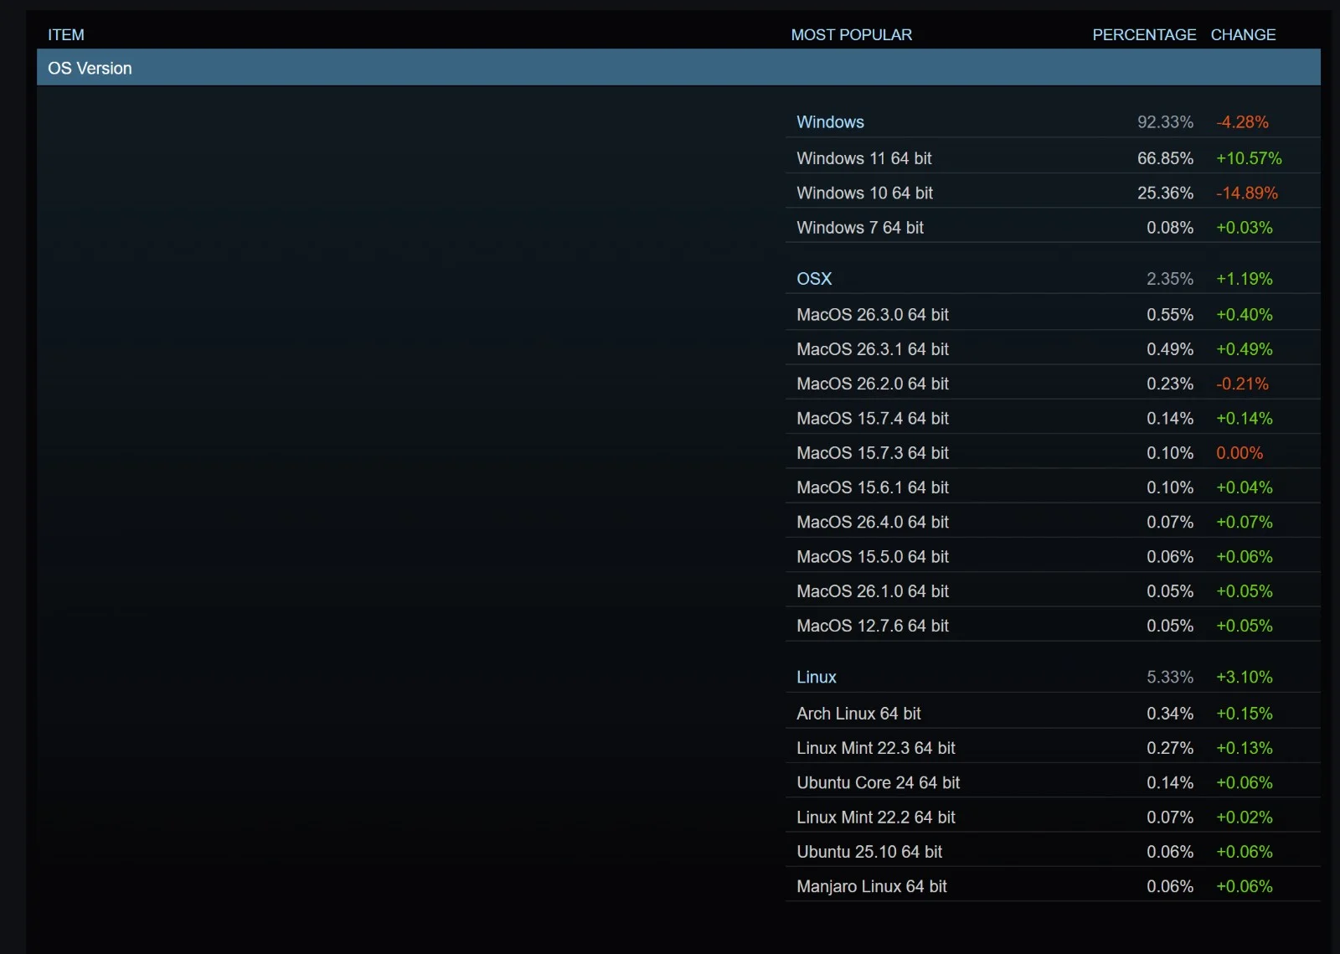Click the PERCENTAGE column header

pyautogui.click(x=1144, y=34)
